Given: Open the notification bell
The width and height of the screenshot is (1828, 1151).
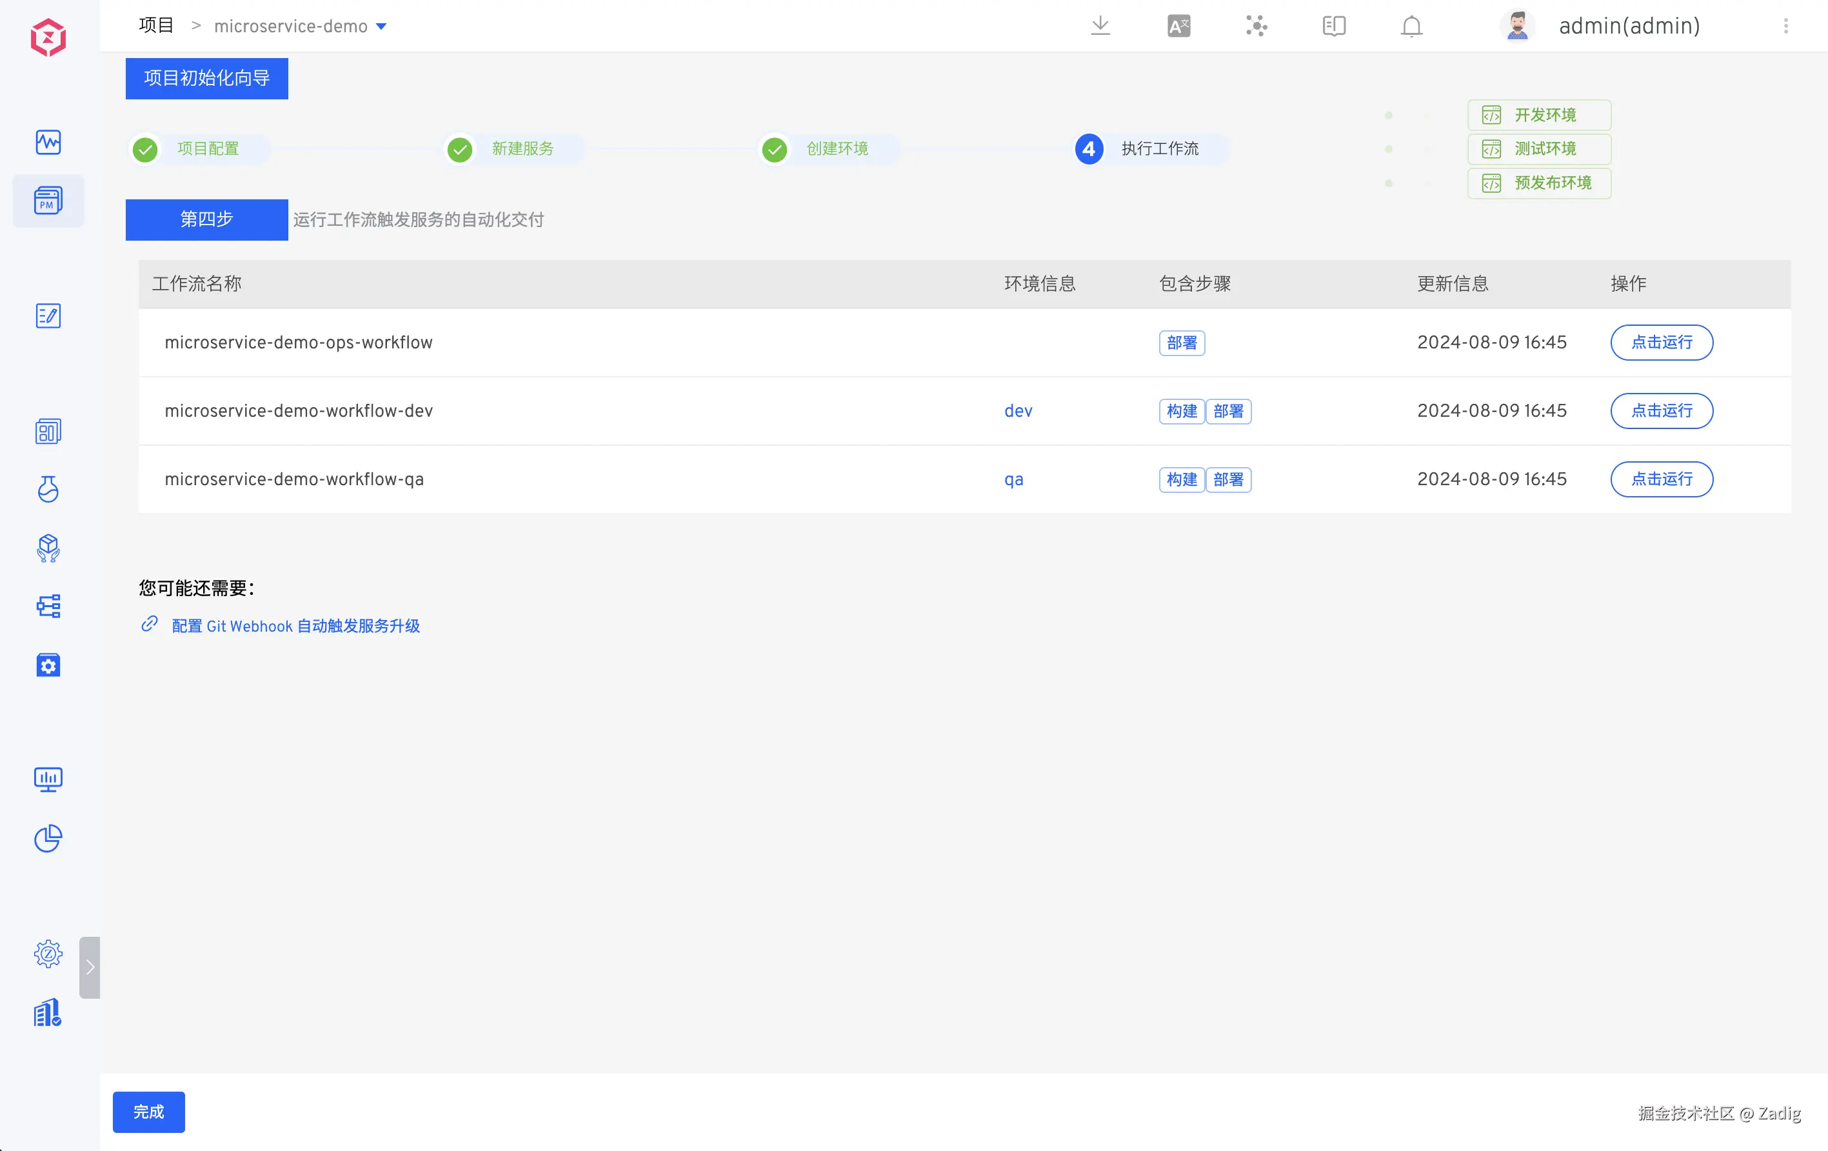Looking at the screenshot, I should pyautogui.click(x=1411, y=26).
